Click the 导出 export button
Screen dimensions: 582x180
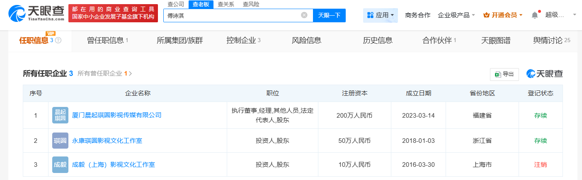tap(504, 74)
